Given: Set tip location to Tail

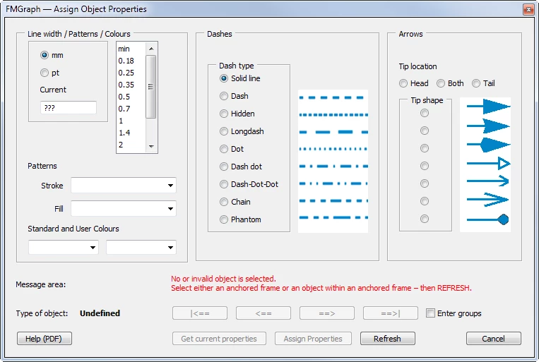Looking at the screenshot, I should click(x=476, y=83).
